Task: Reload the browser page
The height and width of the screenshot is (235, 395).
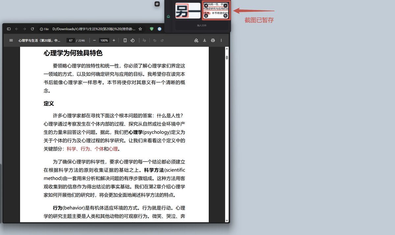Action: point(32,29)
